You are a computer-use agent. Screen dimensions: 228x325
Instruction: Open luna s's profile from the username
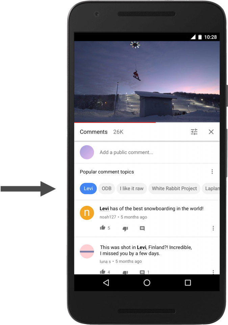coord(105,261)
